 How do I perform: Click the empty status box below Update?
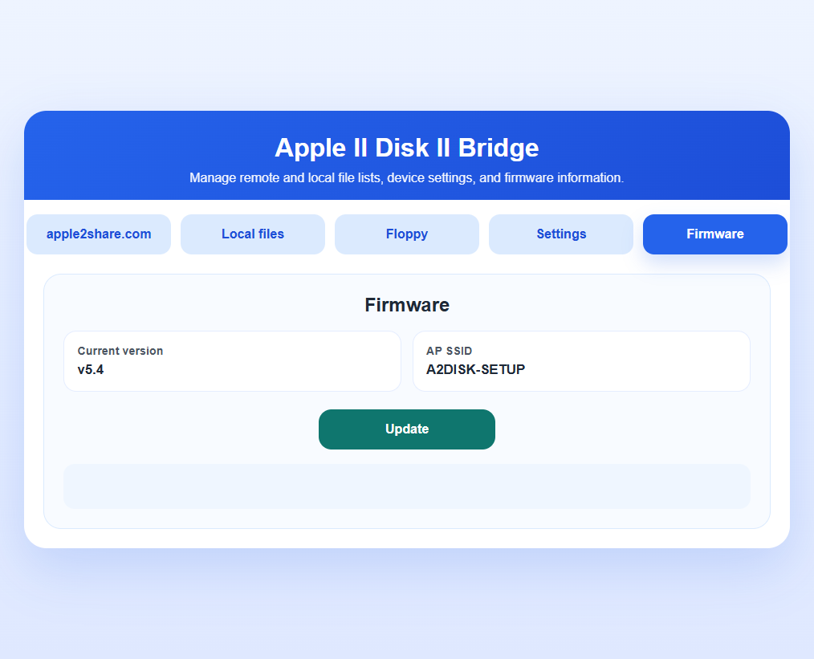click(x=407, y=486)
